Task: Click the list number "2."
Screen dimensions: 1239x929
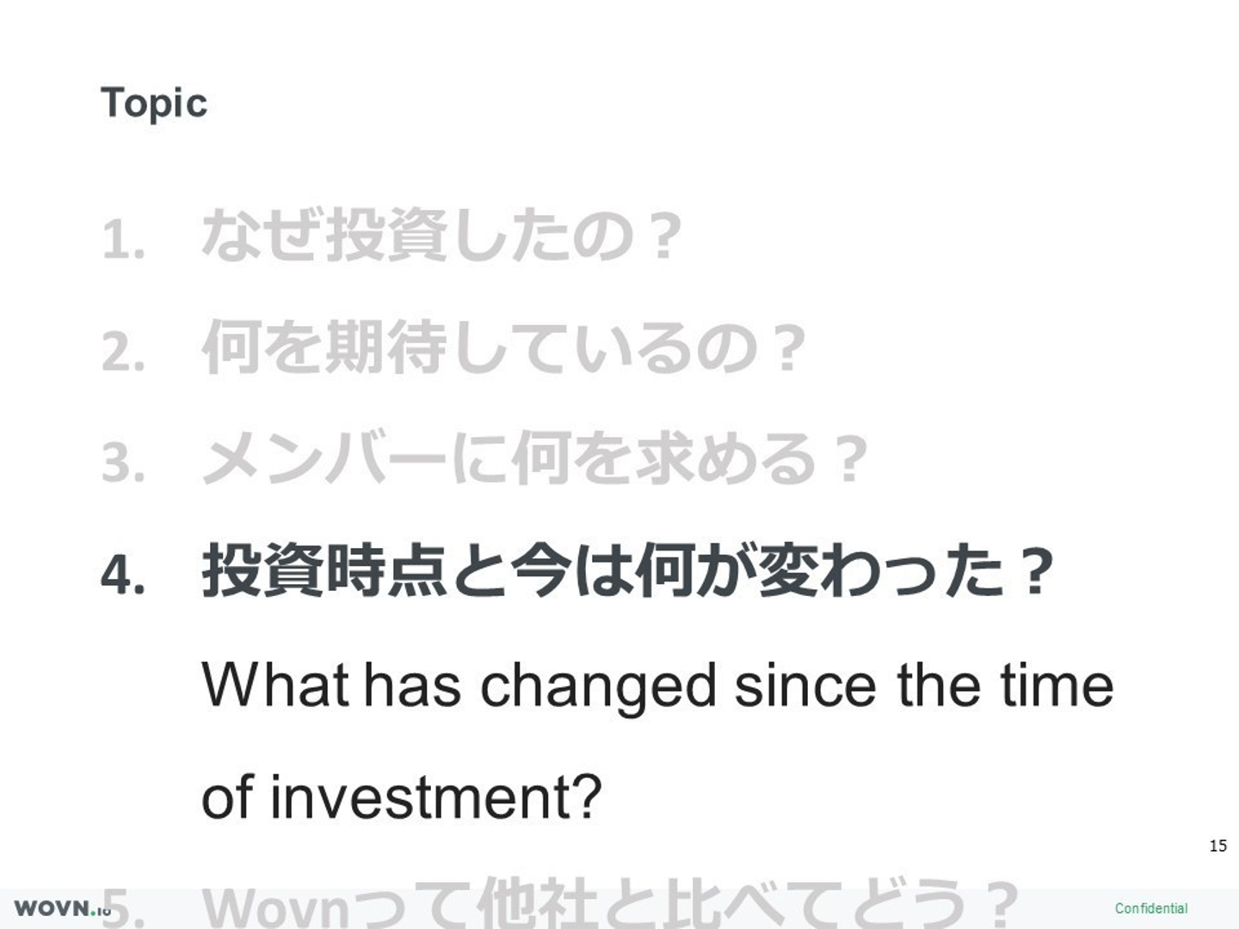Action: [123, 353]
